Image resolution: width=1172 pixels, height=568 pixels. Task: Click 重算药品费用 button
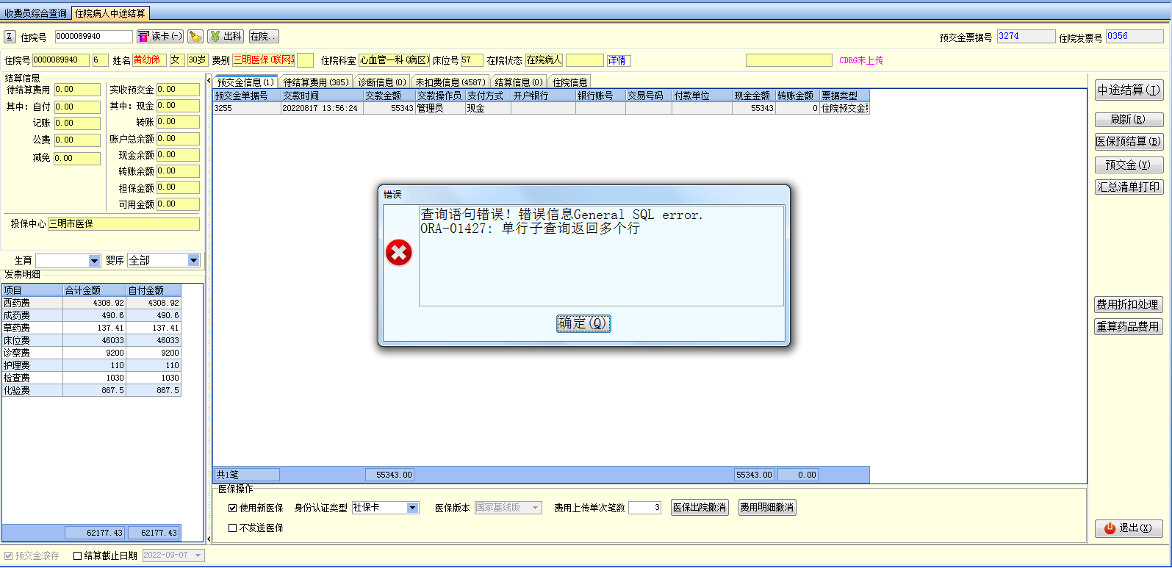pos(1129,326)
